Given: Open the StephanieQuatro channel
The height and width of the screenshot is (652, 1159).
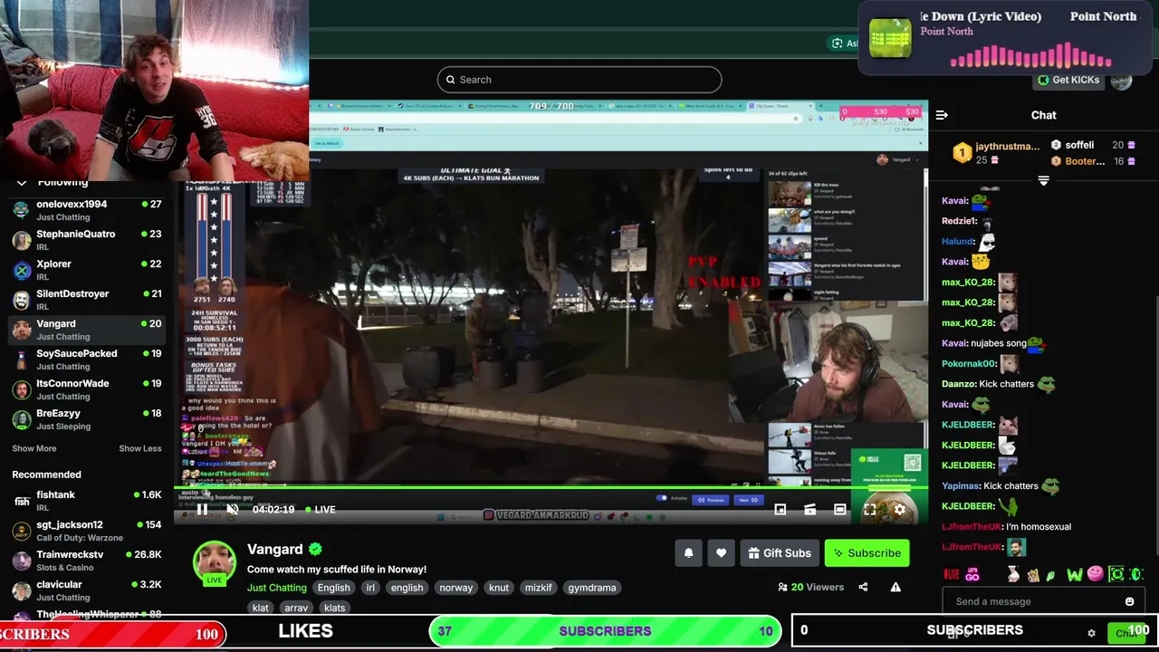Looking at the screenshot, I should [87, 240].
